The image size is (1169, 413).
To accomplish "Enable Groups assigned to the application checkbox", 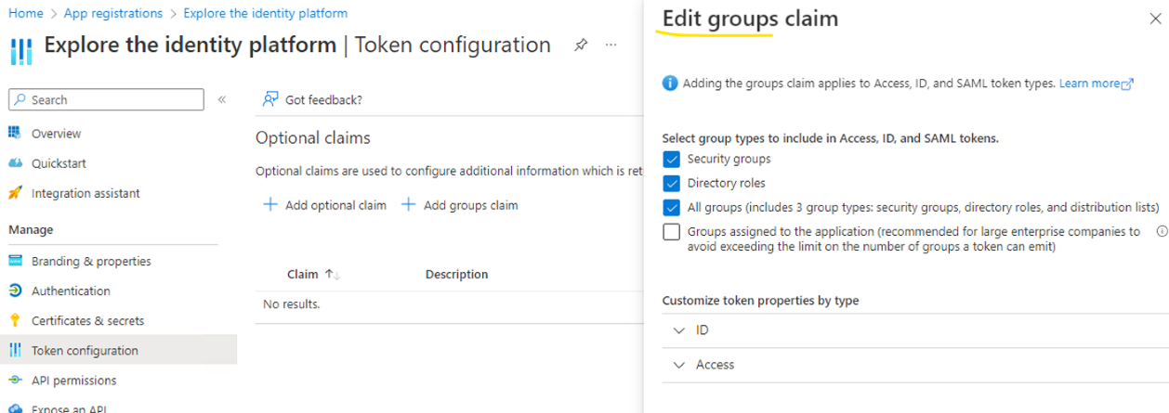I will coord(671,232).
